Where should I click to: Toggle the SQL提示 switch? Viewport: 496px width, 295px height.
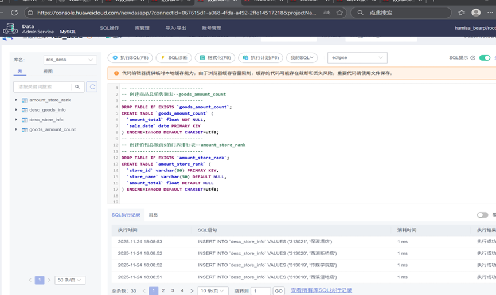(x=485, y=58)
